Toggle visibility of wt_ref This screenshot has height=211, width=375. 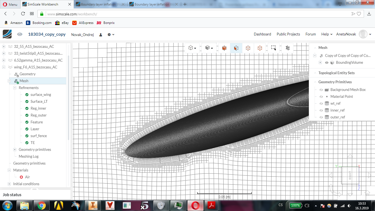pyautogui.click(x=321, y=103)
